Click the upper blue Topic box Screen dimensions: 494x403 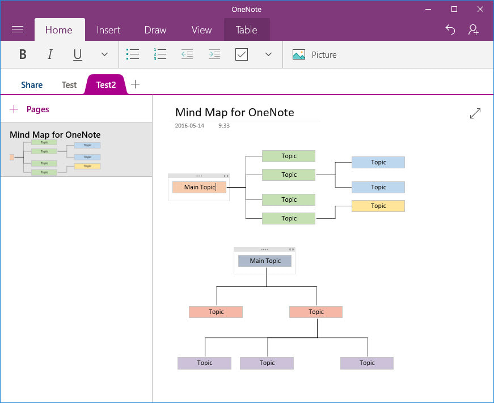click(378, 163)
